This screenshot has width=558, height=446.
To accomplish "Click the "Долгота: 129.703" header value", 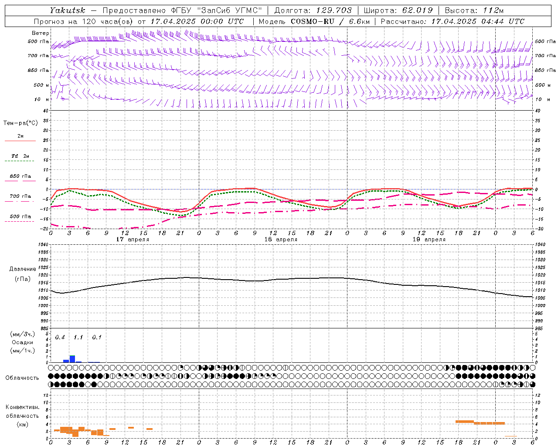I will click(313, 10).
